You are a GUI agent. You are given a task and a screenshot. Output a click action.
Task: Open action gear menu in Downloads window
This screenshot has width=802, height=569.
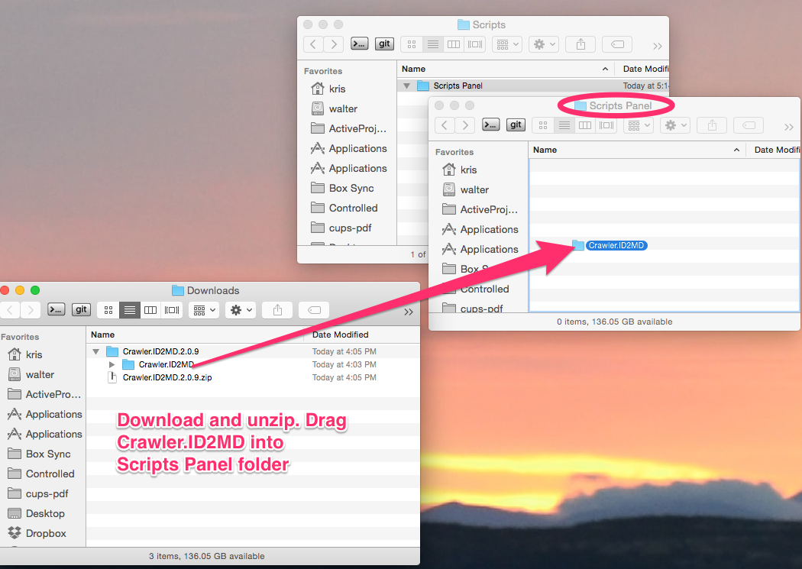pos(241,310)
